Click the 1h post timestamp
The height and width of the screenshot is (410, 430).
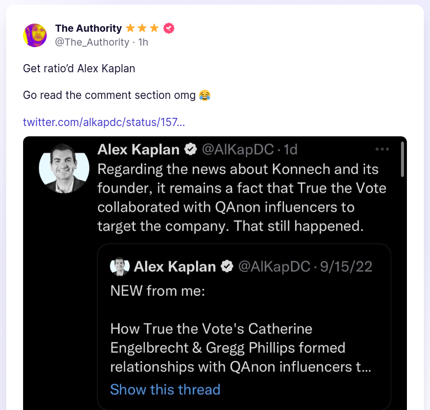coord(143,42)
